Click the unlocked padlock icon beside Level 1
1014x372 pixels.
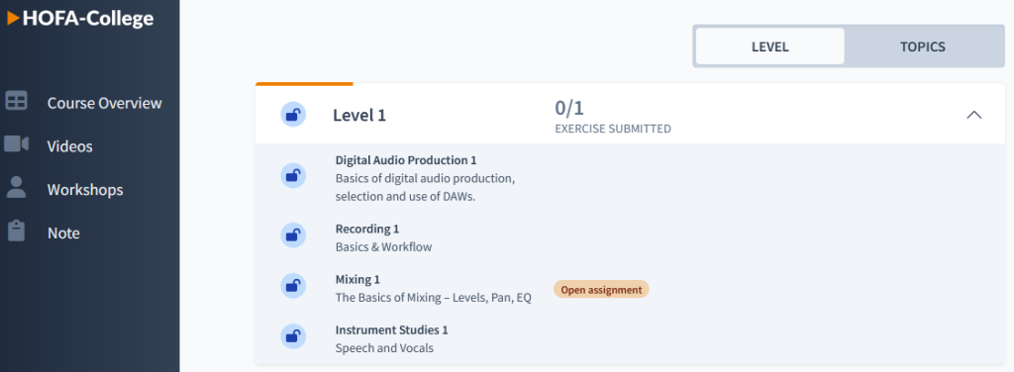click(x=293, y=115)
